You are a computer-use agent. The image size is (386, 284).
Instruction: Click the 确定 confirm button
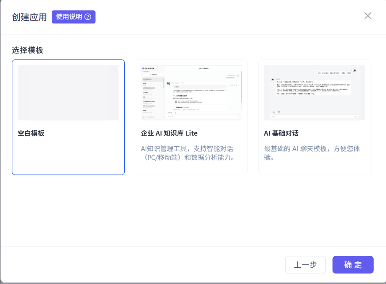coord(352,265)
